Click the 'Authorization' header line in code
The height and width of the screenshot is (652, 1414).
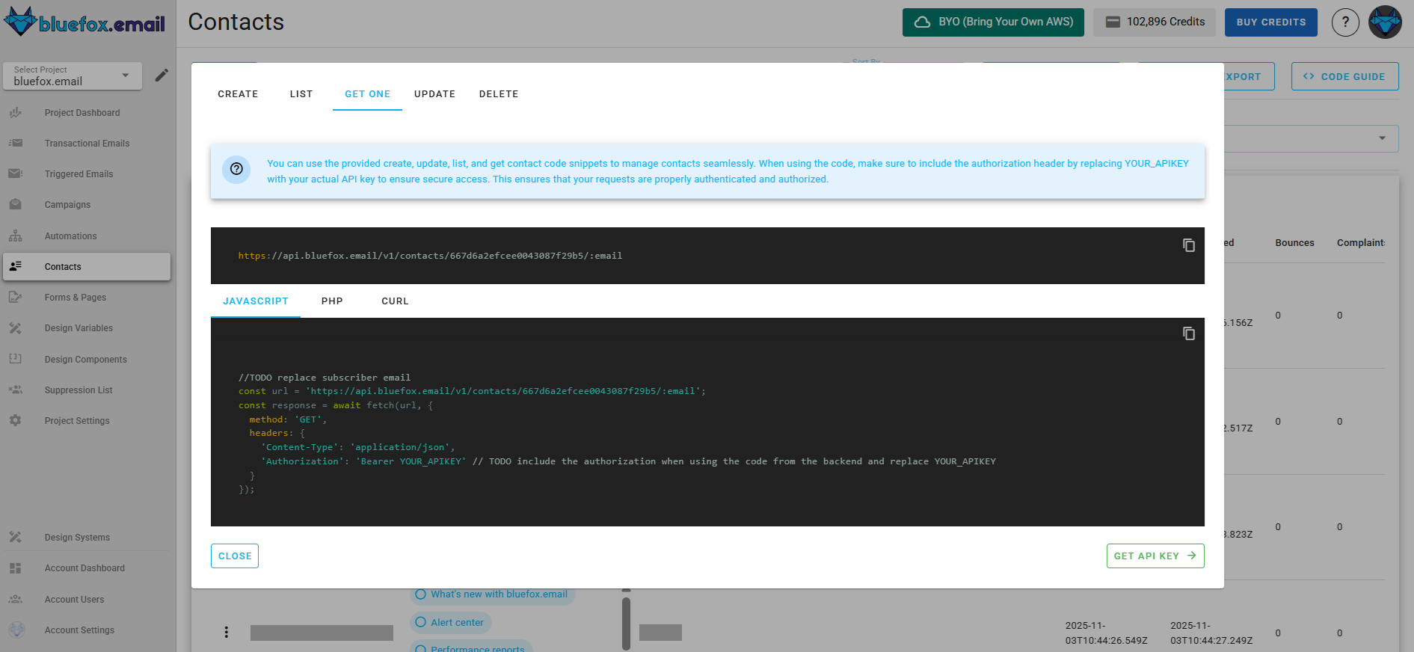628,461
